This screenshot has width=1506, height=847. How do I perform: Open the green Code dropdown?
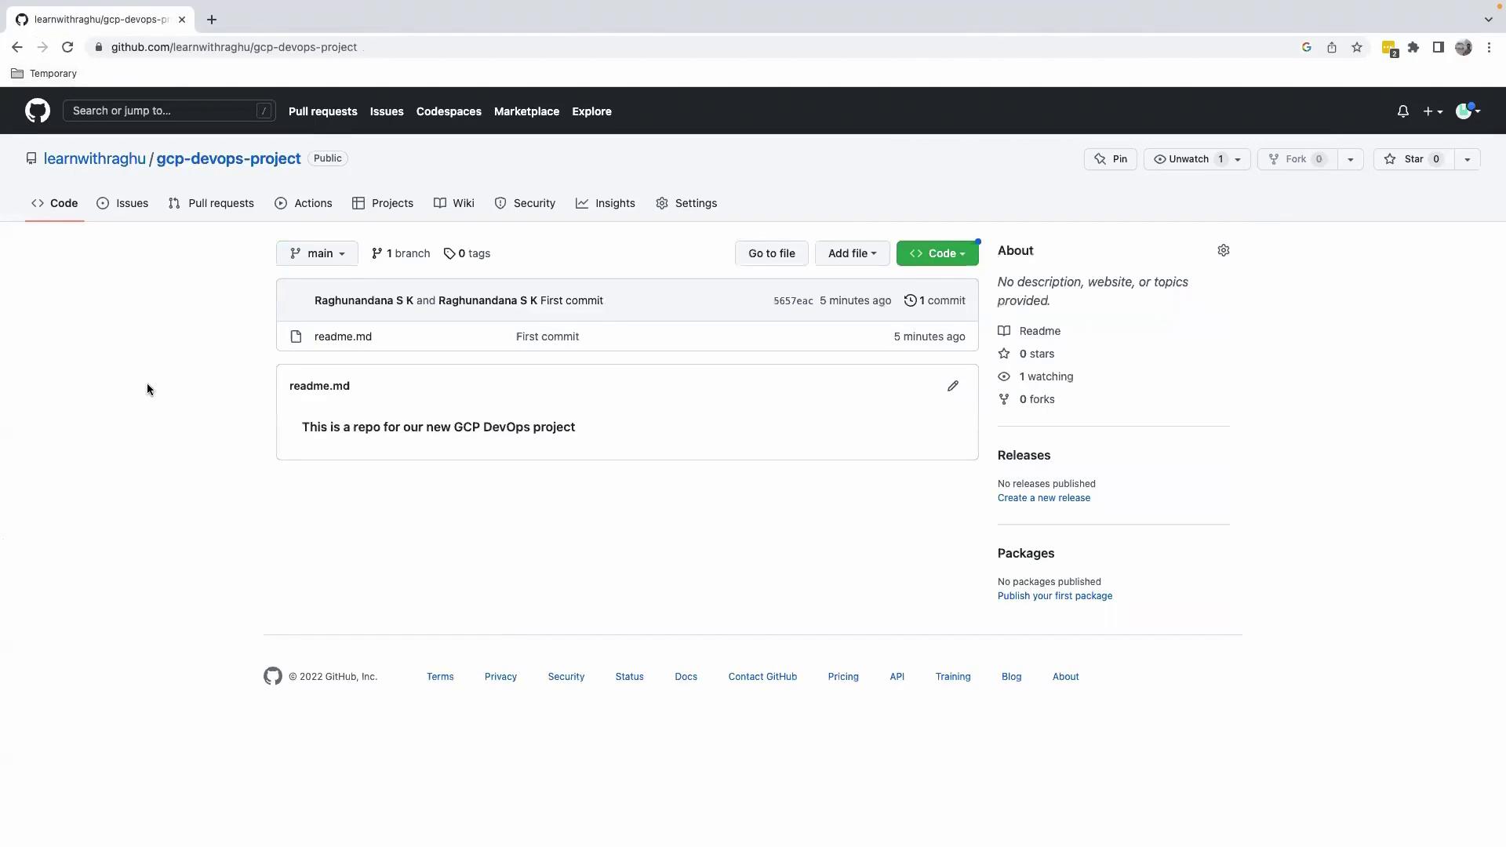pos(937,253)
